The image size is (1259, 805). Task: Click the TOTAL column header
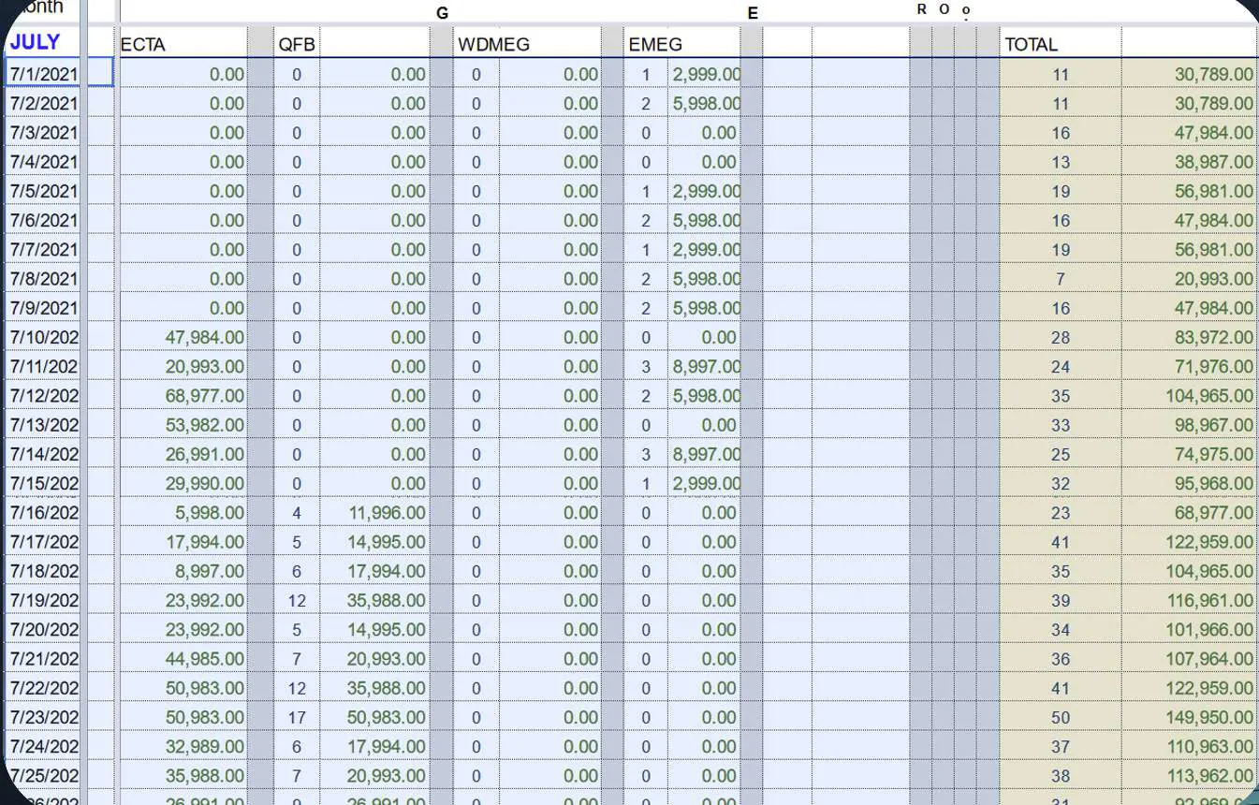click(1061, 44)
